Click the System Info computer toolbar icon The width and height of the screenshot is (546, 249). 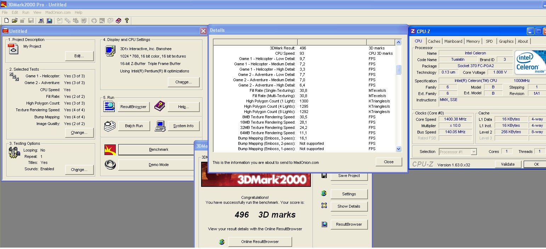click(41, 20)
